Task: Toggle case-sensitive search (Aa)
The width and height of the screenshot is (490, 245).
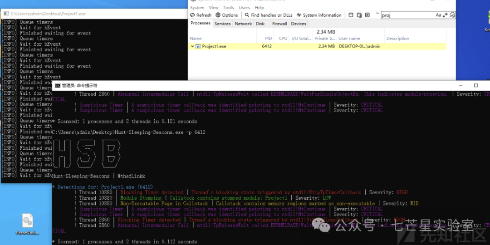Action: click(x=438, y=15)
